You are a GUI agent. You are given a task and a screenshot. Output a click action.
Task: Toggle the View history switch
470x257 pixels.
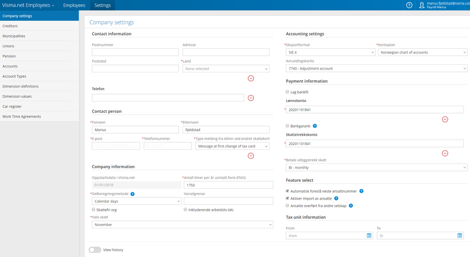coord(95,250)
